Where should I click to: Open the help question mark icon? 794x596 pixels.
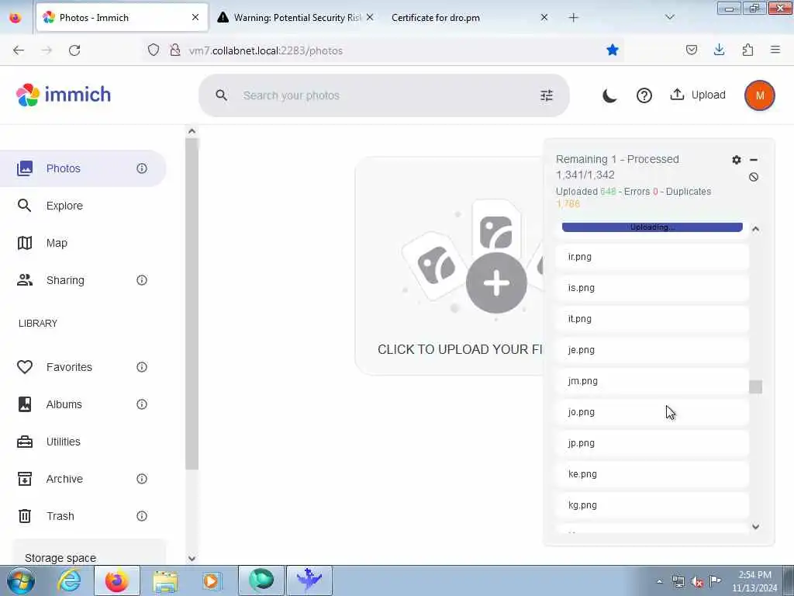click(644, 95)
